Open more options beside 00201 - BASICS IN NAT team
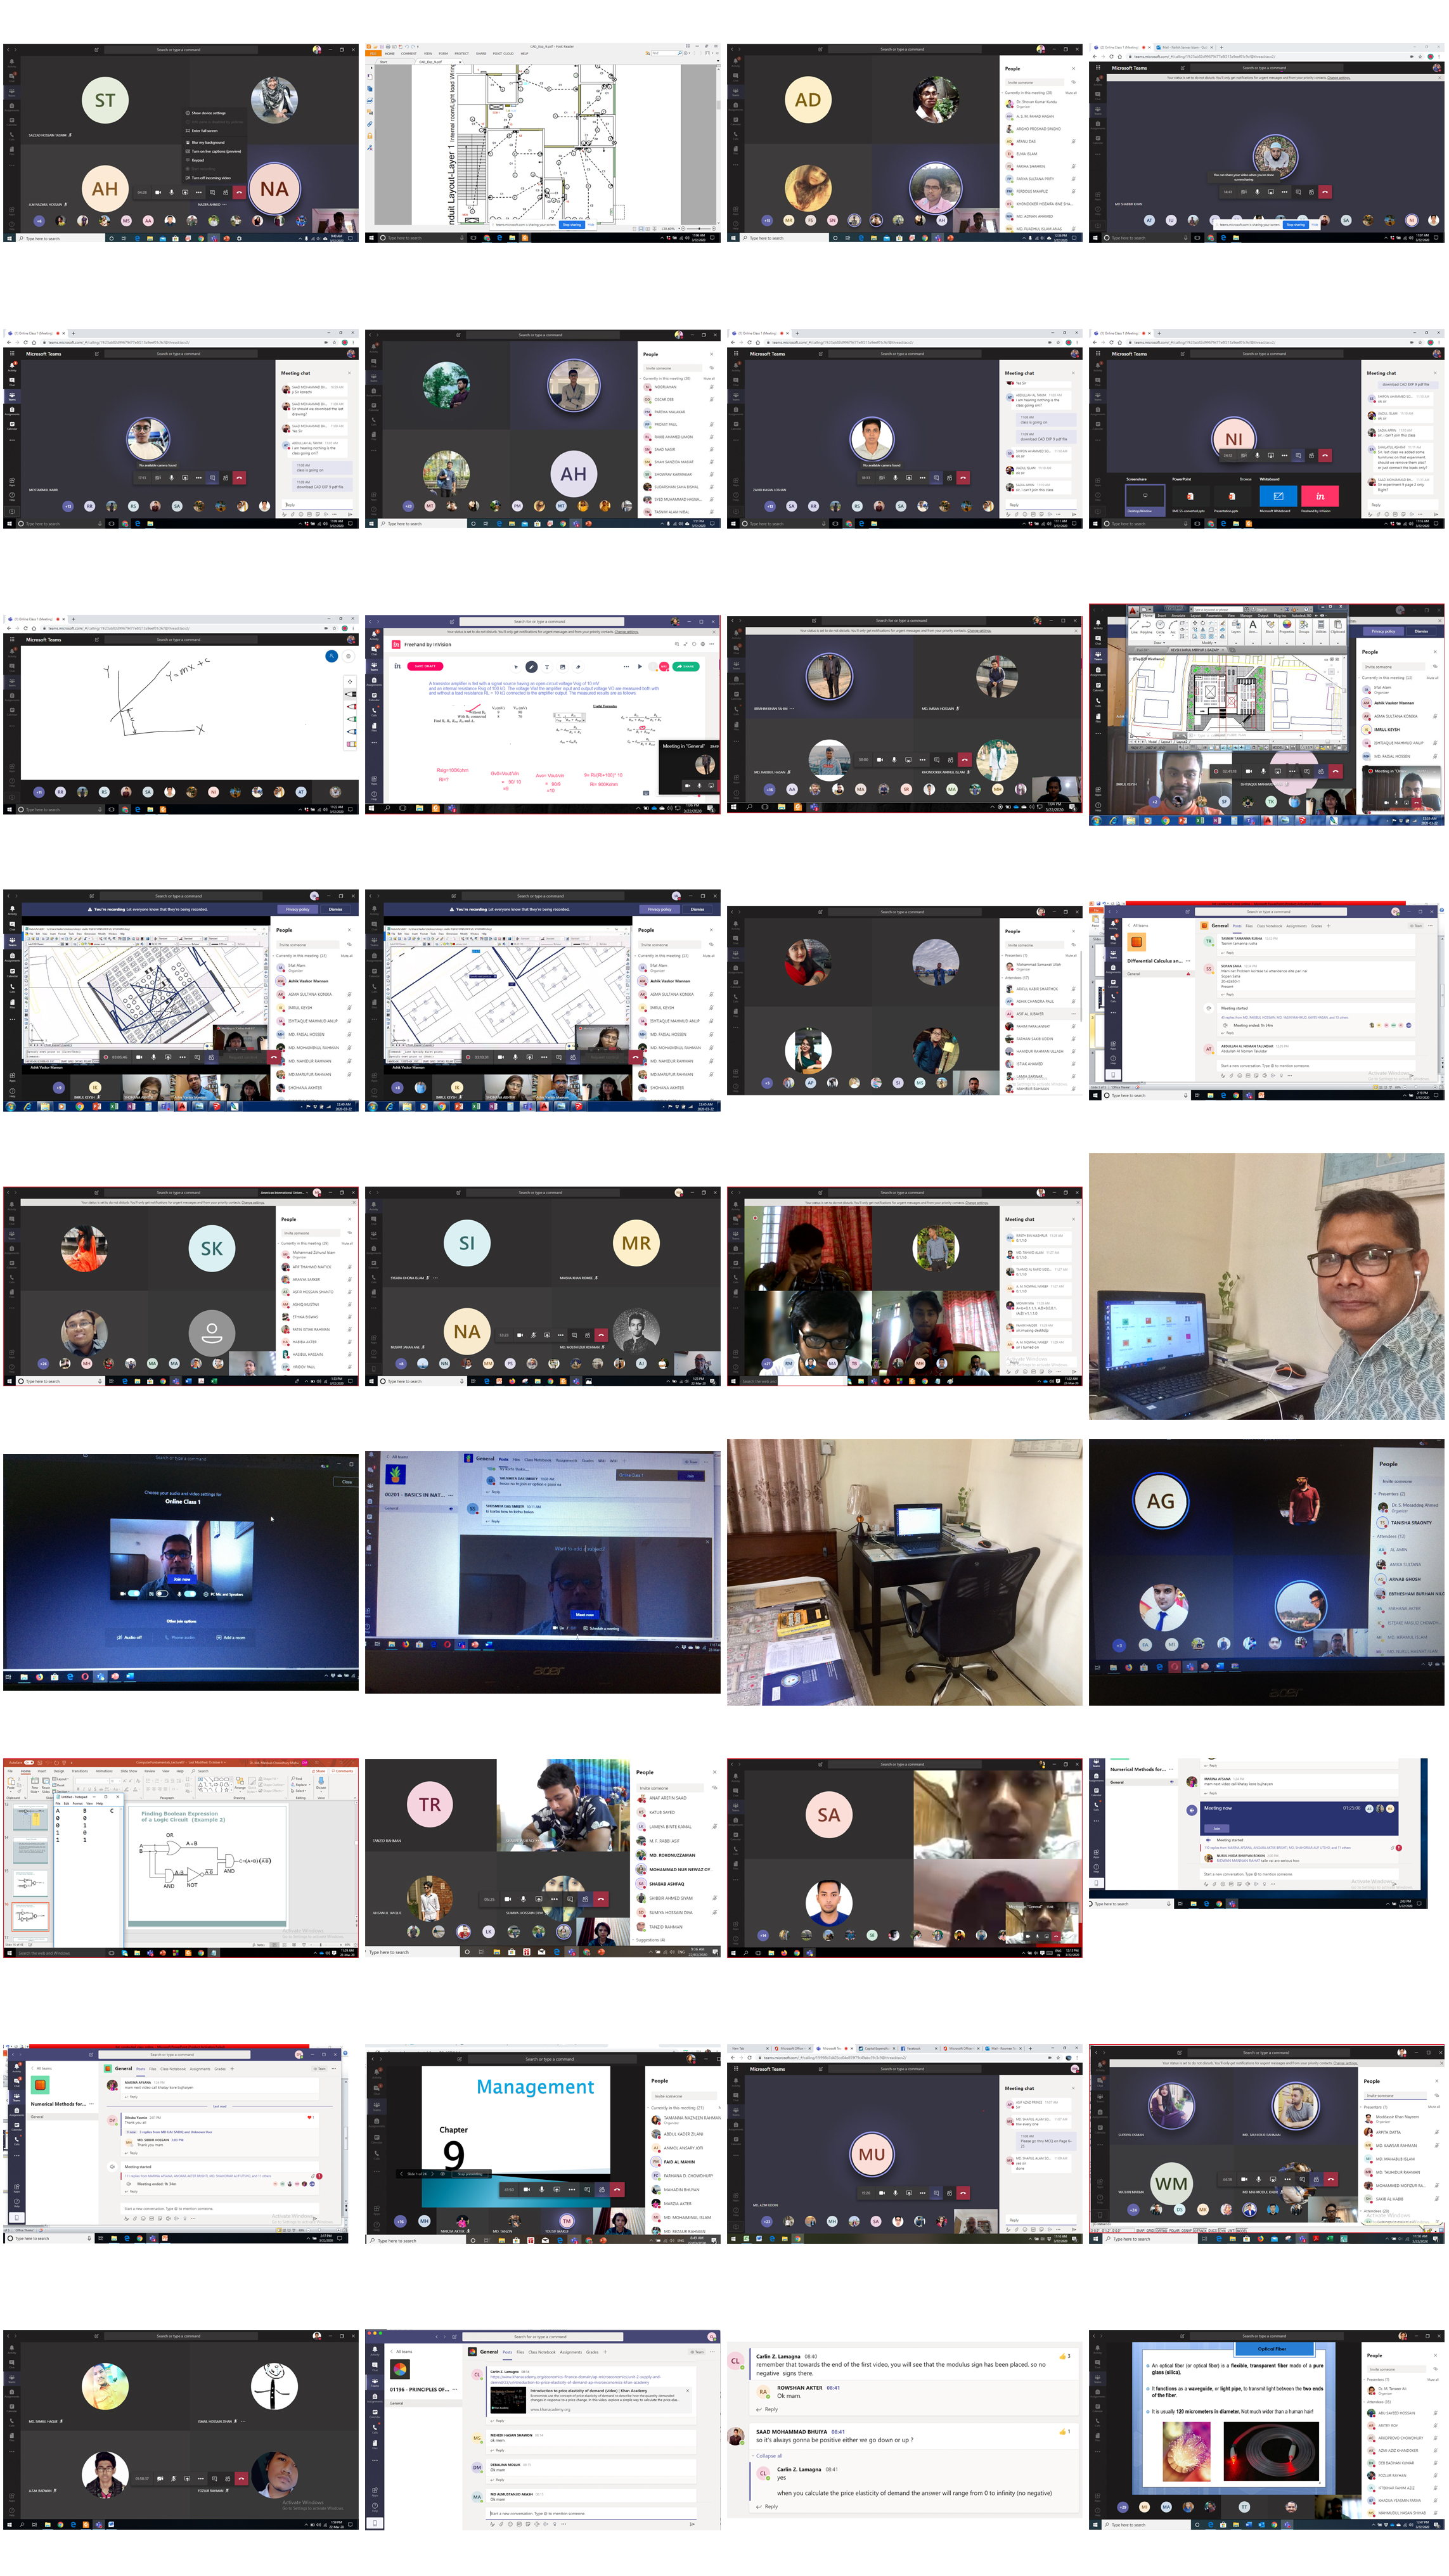The width and height of the screenshot is (1449, 2576). 451,1495
